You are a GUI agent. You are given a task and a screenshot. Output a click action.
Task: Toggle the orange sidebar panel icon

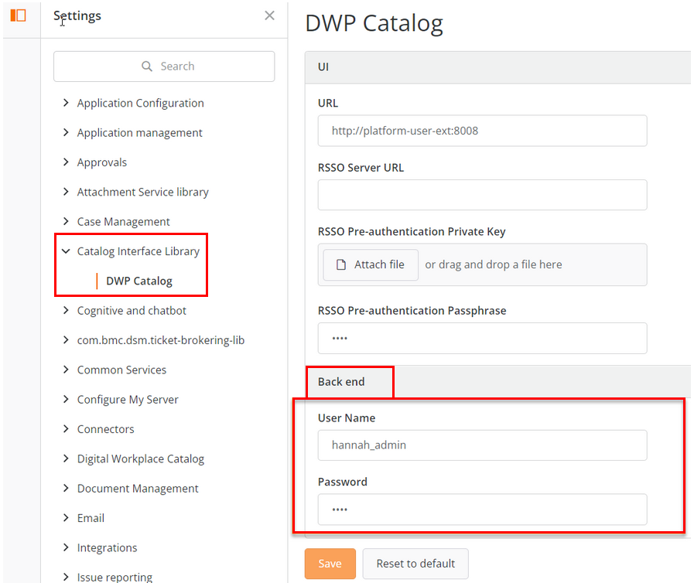(x=18, y=15)
